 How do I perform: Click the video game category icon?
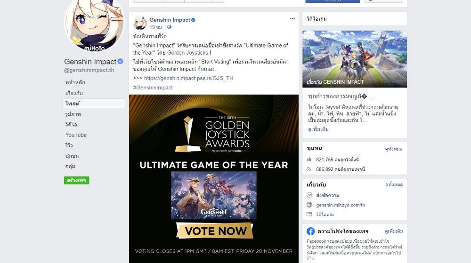(309, 215)
